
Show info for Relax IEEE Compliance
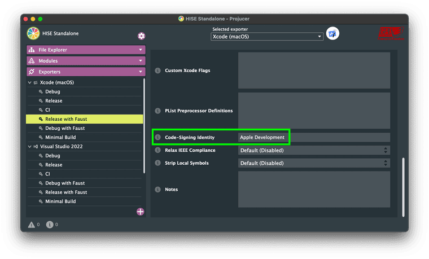click(157, 150)
